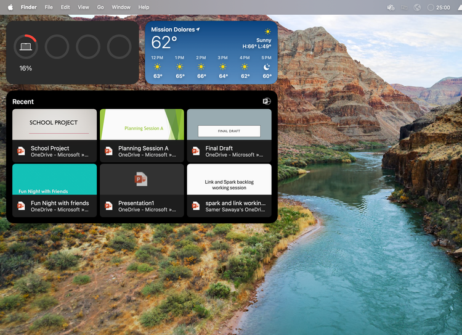
Task: Open the SCHOOL PROJECT slide thumbnail
Action: click(x=54, y=125)
